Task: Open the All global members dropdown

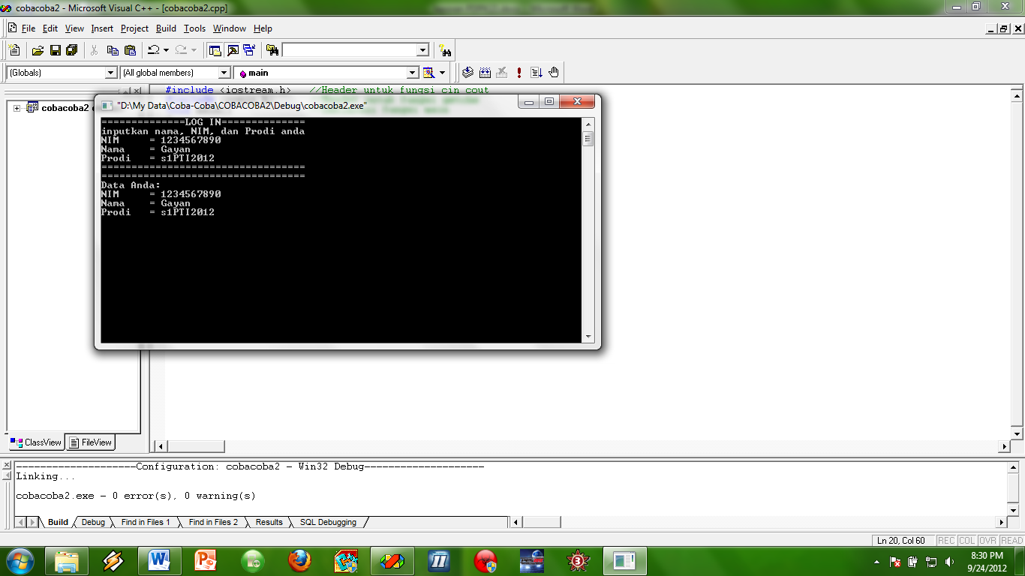Action: point(223,72)
